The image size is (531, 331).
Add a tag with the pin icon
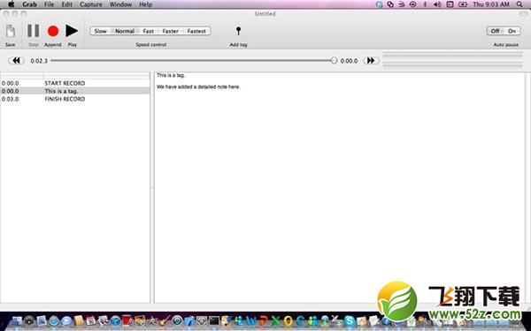coord(238,31)
